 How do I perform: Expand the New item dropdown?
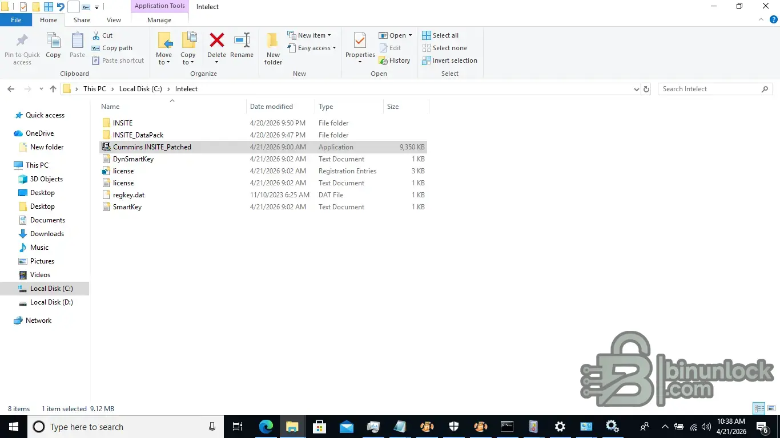(x=329, y=35)
